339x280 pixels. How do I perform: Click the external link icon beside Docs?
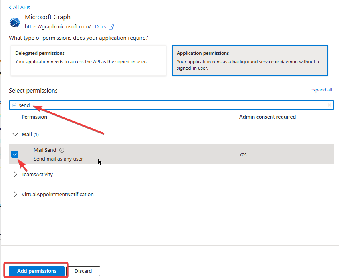click(x=111, y=27)
